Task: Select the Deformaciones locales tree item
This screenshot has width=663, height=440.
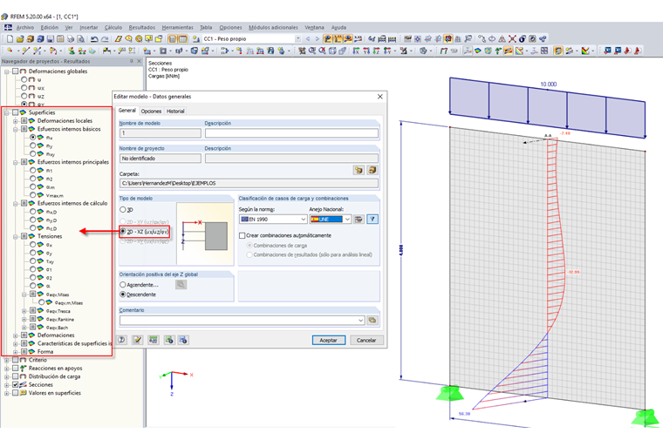Action: tap(65, 121)
